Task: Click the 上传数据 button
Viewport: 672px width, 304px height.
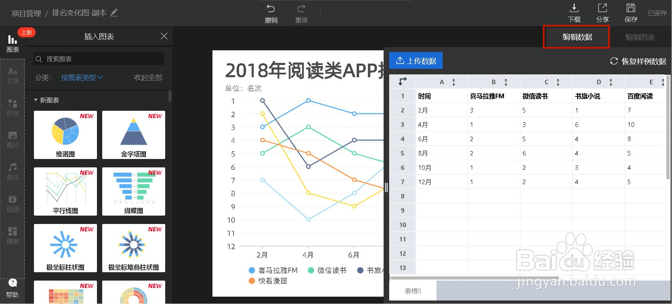Action: click(x=416, y=60)
